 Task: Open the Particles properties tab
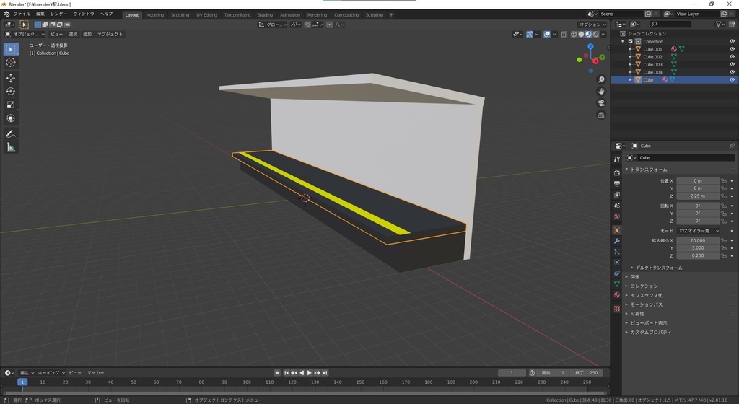[617, 252]
